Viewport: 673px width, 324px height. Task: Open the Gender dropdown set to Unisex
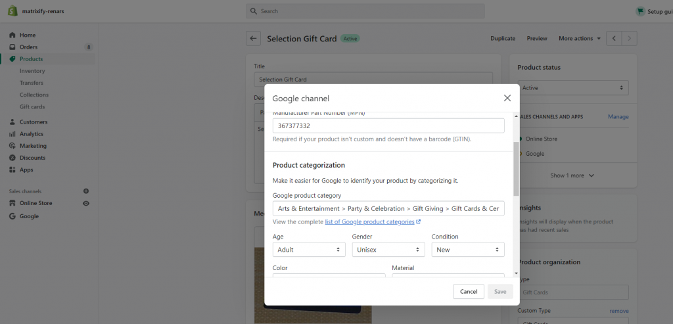(388, 249)
